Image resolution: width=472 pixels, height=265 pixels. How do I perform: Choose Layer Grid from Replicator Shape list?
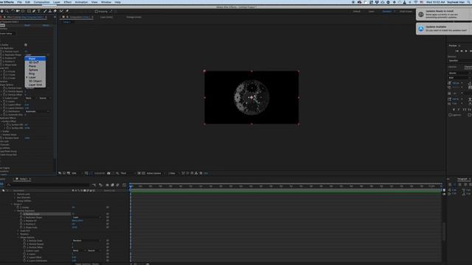point(35,85)
